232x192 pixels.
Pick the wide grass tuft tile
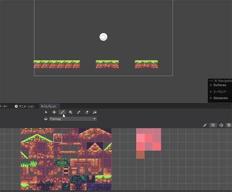(x=24, y=163)
